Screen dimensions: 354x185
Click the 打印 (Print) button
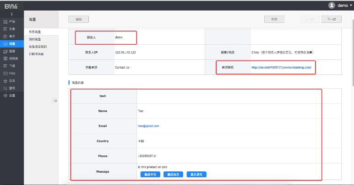point(274,19)
